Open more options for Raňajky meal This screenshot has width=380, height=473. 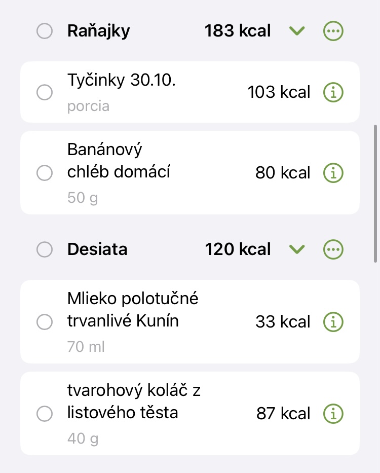pyautogui.click(x=333, y=31)
